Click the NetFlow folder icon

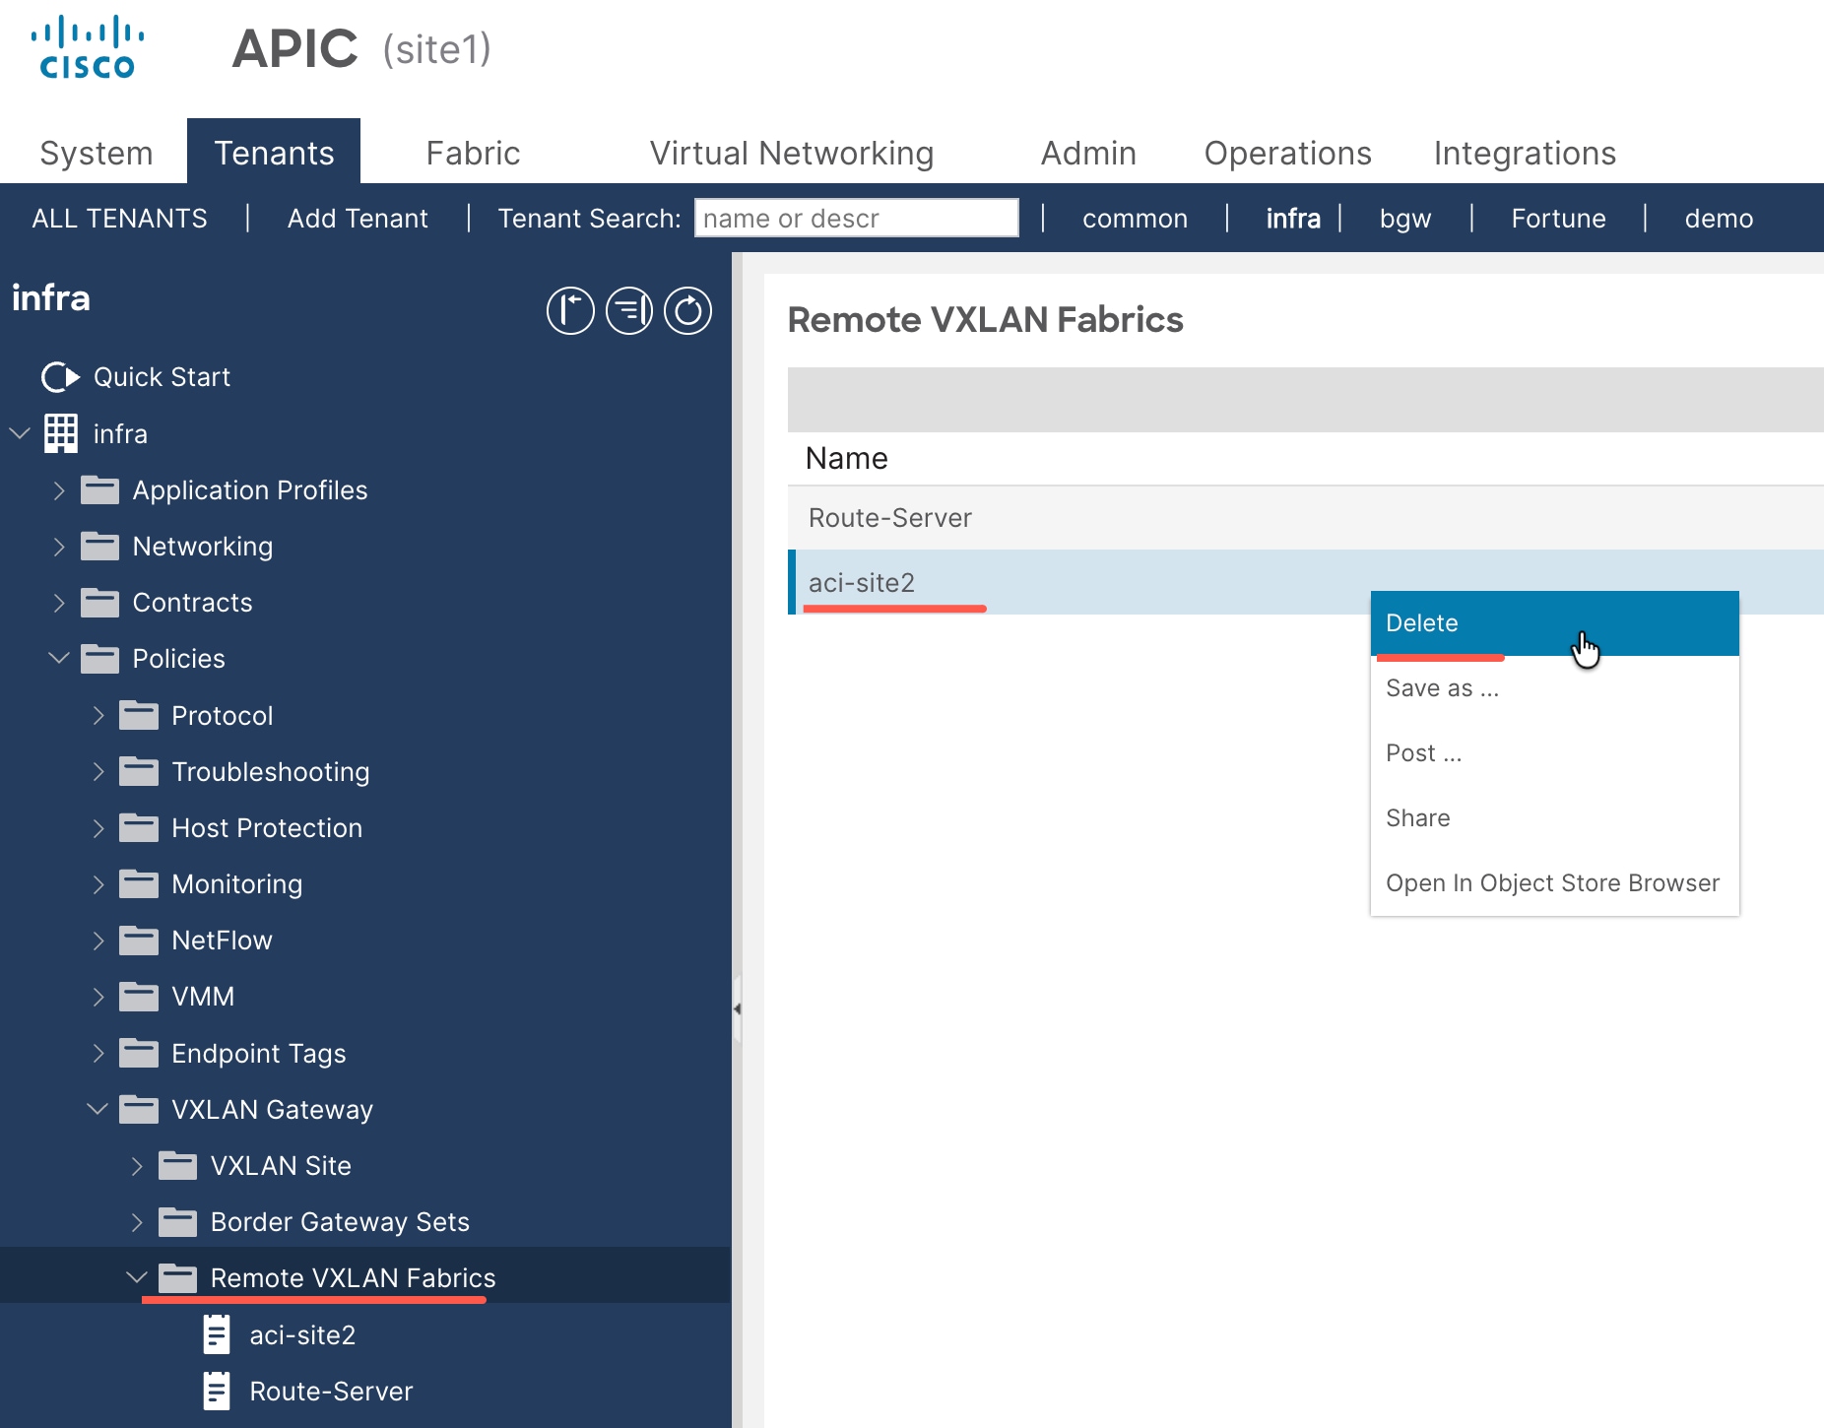click(139, 940)
